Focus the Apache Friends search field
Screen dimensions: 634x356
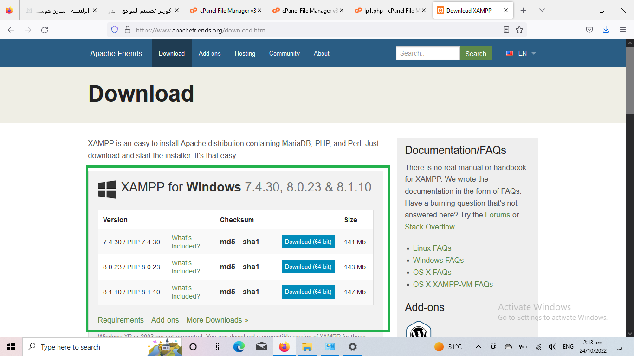[427, 53]
